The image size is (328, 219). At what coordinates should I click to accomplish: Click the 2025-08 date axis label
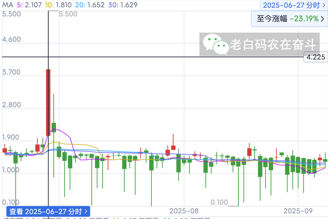tap(184, 211)
